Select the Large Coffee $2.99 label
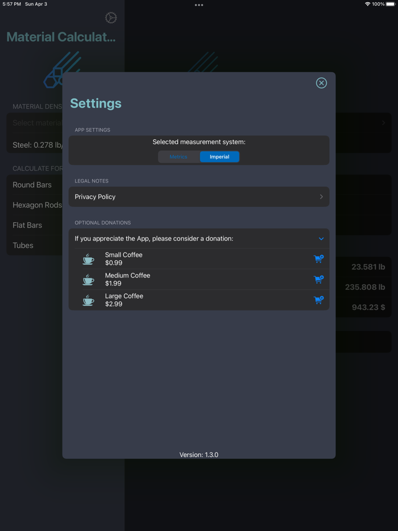Screen dimensions: 398x531 point(124,300)
